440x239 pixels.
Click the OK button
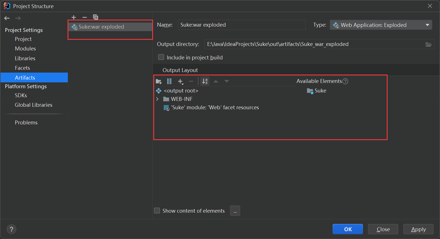click(x=348, y=229)
